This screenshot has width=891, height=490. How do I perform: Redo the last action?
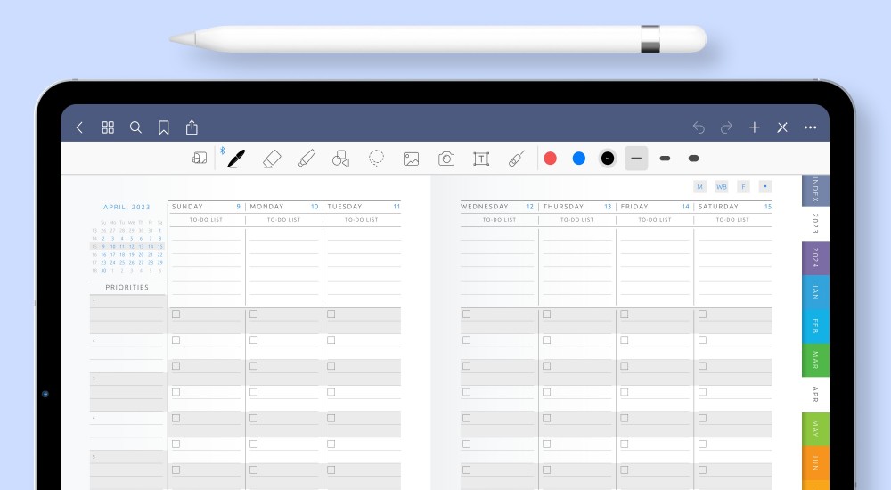click(727, 127)
